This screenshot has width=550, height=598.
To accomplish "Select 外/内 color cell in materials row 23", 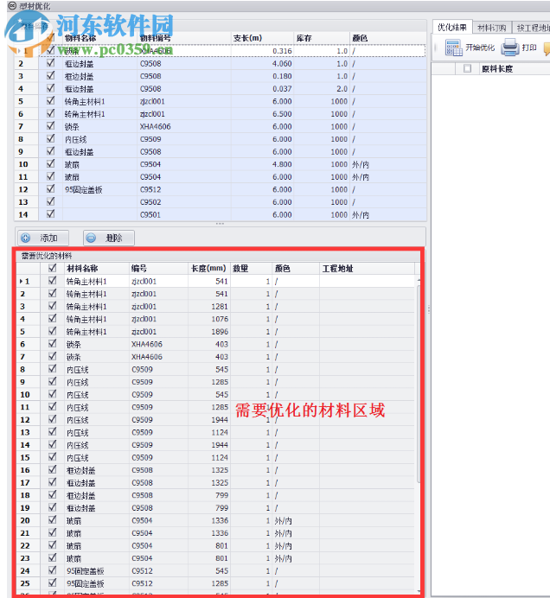I will pyautogui.click(x=296, y=558).
